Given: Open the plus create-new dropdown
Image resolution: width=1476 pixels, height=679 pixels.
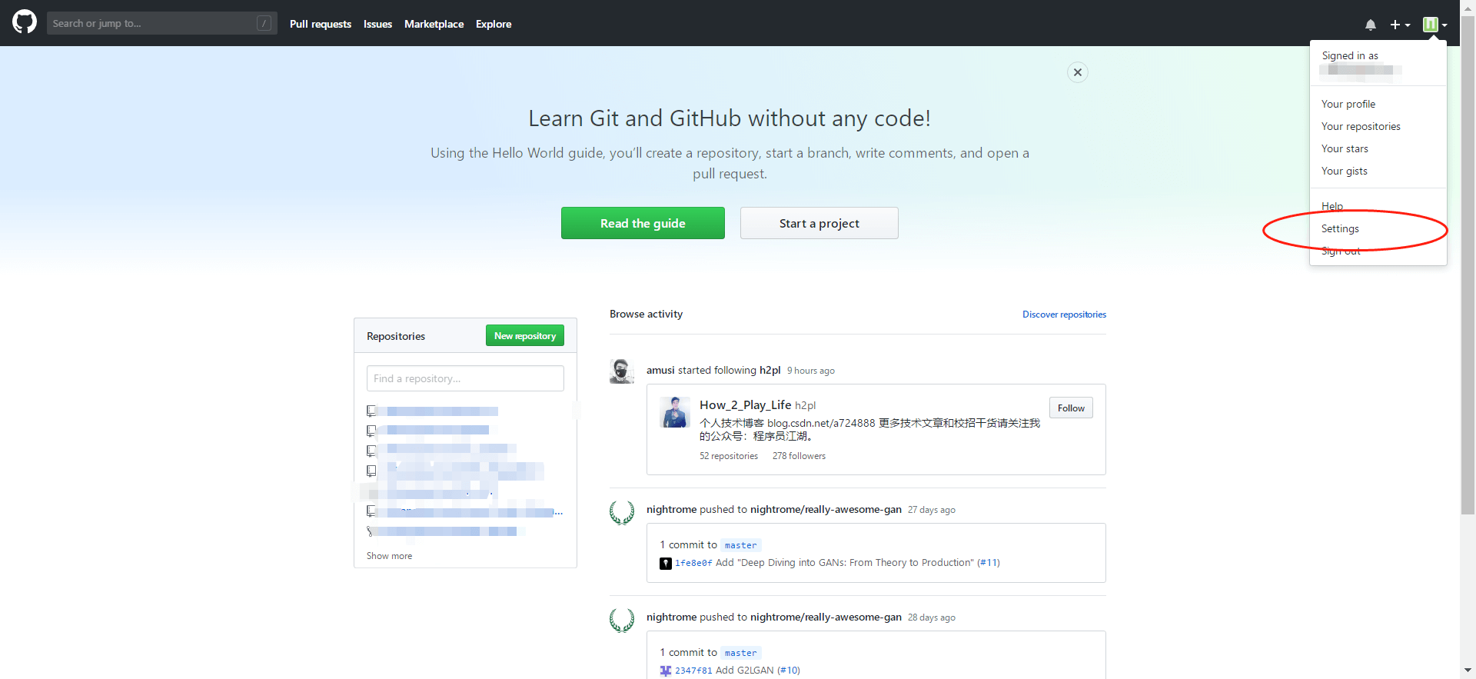Looking at the screenshot, I should tap(1400, 25).
